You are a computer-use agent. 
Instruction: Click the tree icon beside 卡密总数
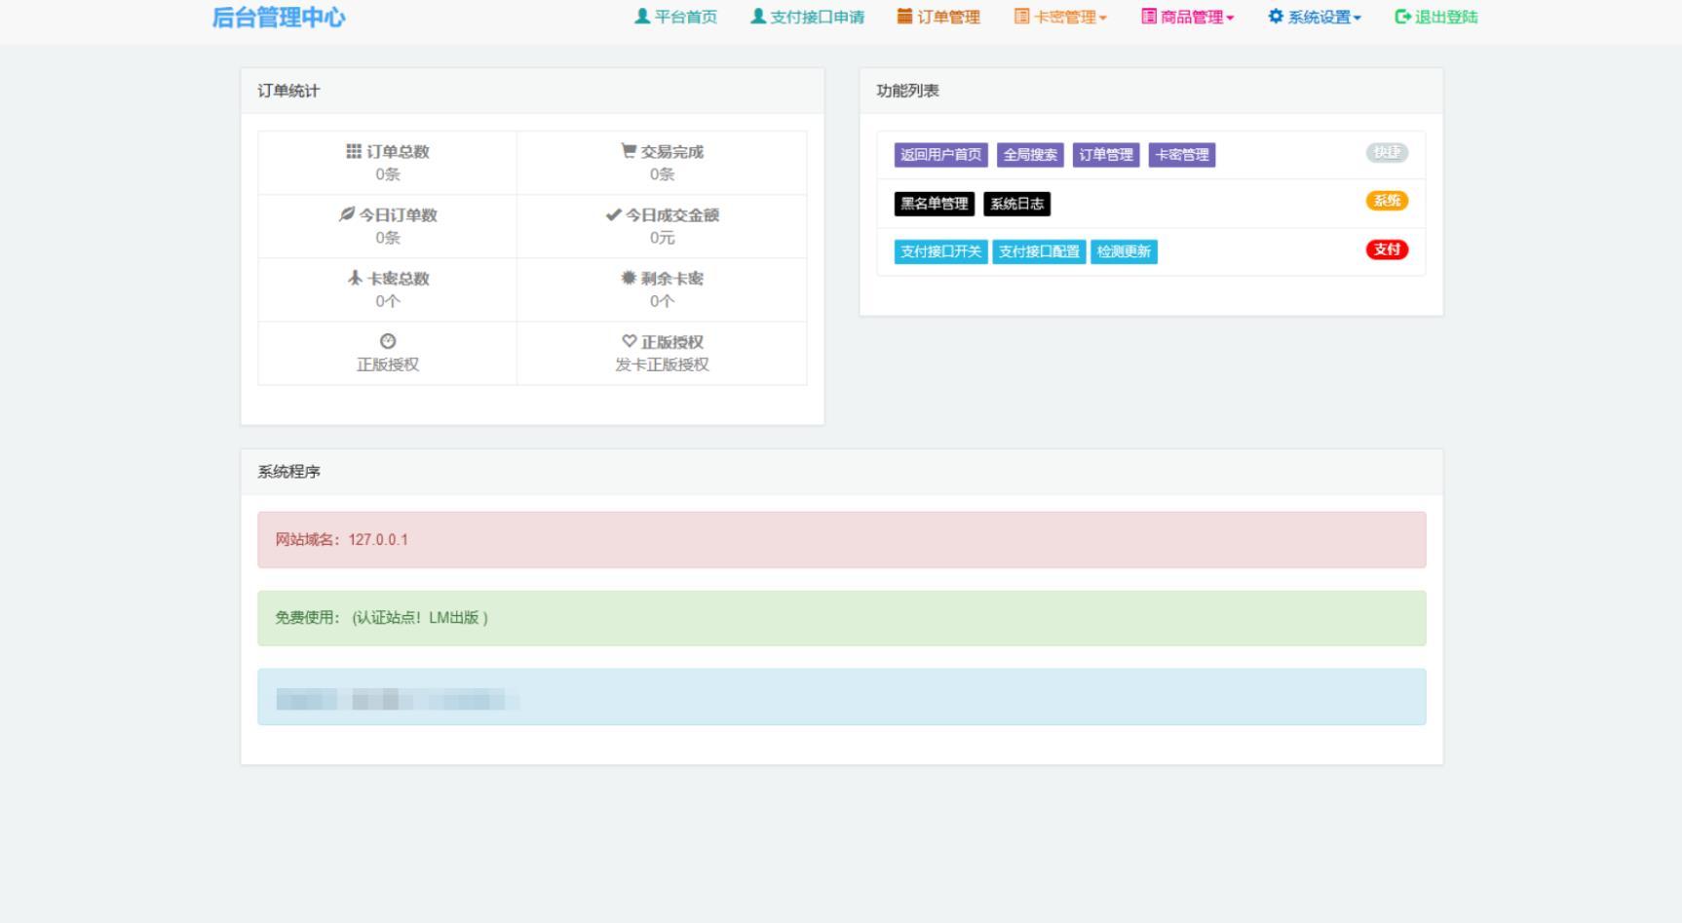click(x=355, y=278)
